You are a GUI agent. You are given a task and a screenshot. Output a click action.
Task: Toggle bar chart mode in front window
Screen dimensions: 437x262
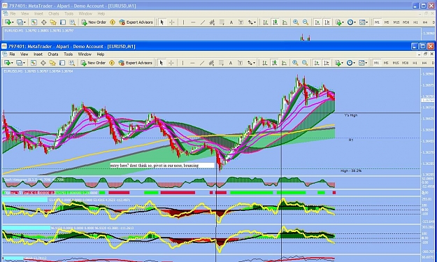click(265, 63)
